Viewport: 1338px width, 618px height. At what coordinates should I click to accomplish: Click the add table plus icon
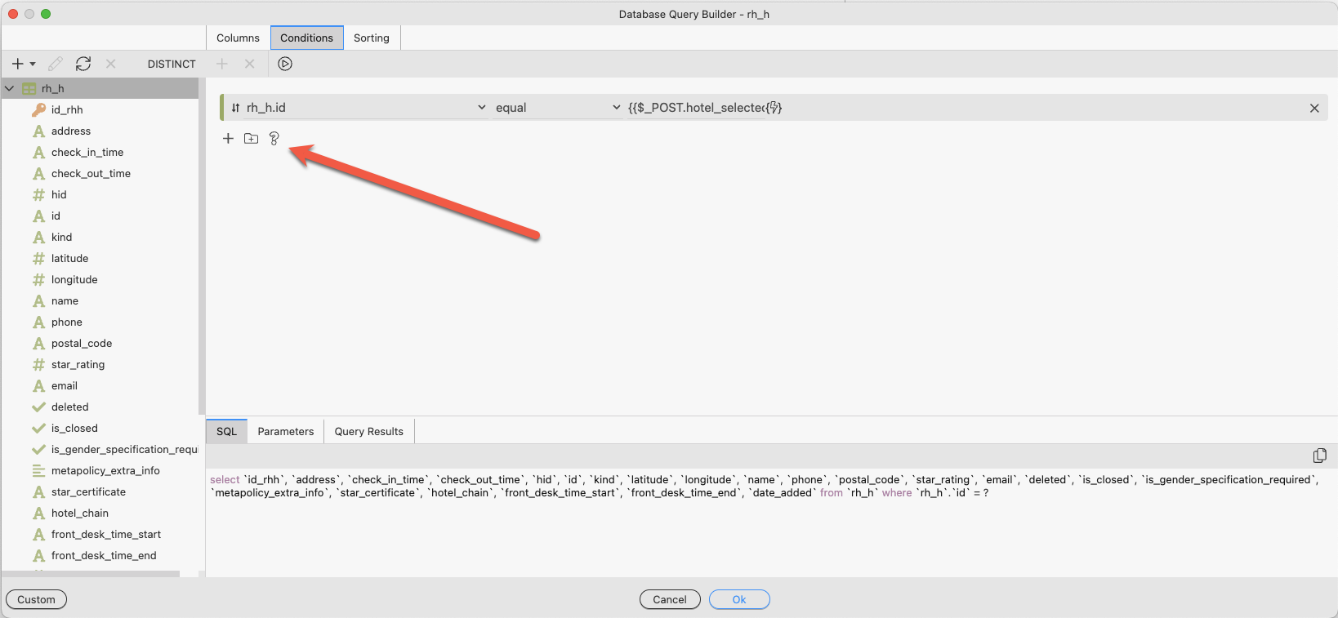[x=17, y=64]
